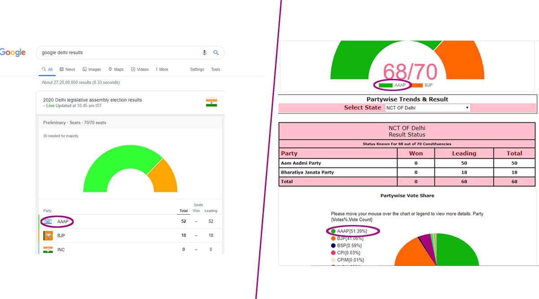The width and height of the screenshot is (539, 299).
Task: Click the '2020 Delhi legislative assembly election results' heading
Action: pos(93,100)
